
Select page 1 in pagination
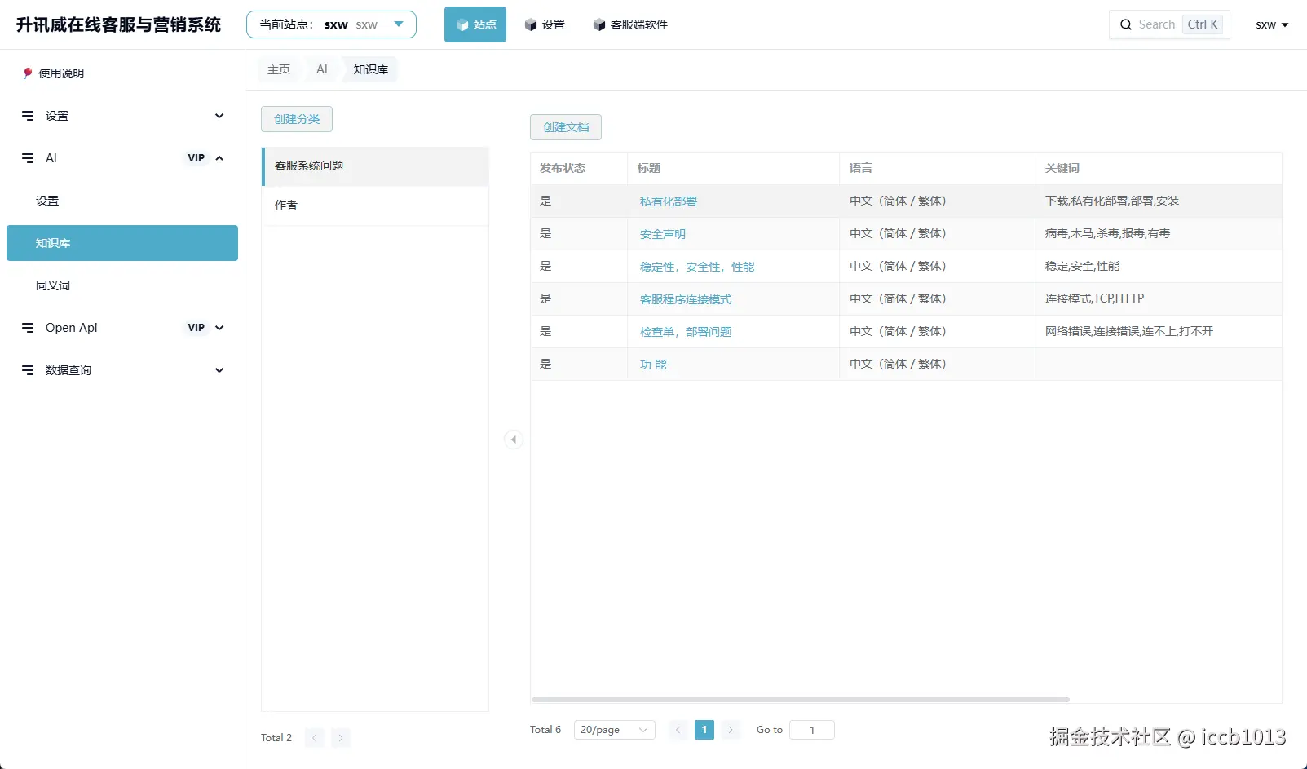click(704, 730)
